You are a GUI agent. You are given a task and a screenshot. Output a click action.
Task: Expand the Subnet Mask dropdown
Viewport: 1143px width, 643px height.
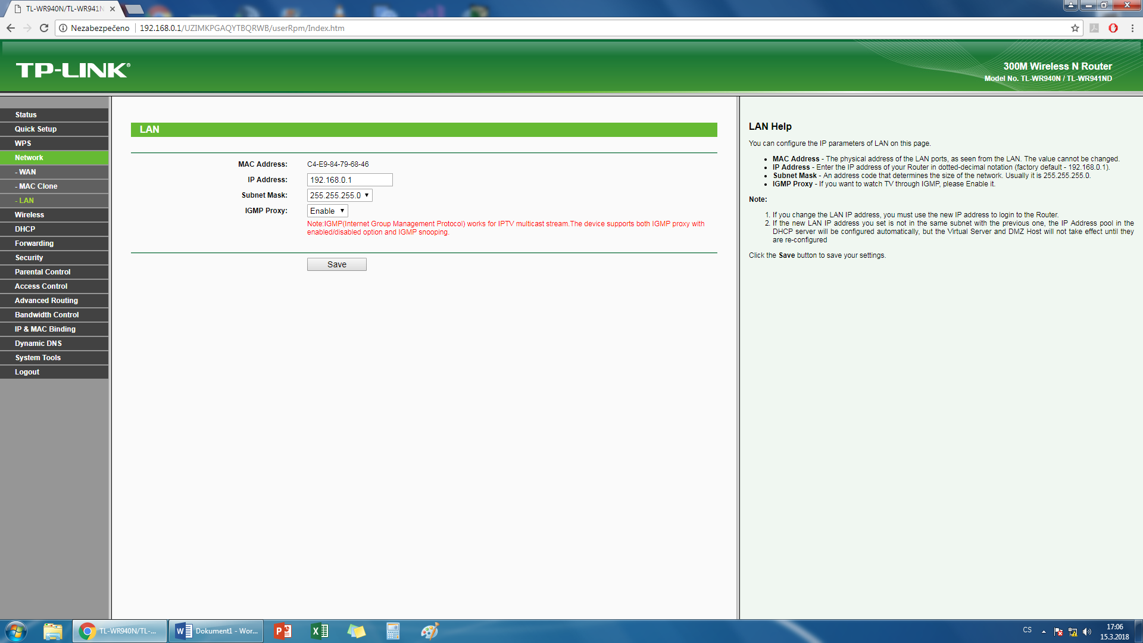339,195
